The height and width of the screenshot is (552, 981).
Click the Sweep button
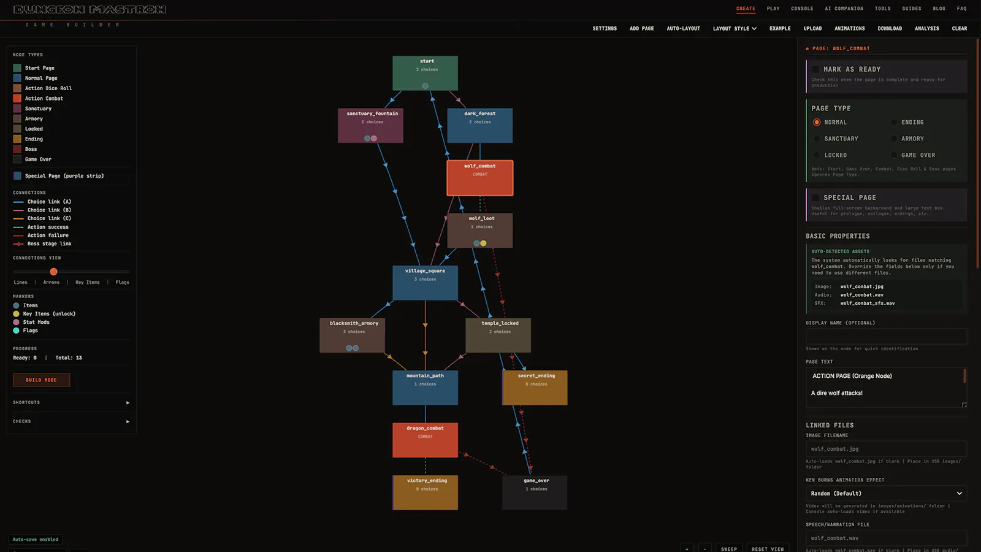pos(729,548)
